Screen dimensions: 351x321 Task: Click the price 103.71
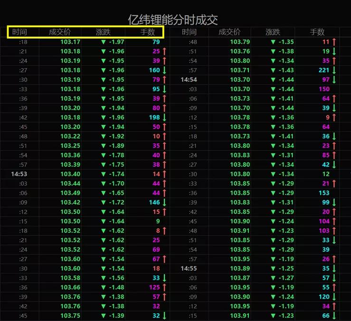240,70
